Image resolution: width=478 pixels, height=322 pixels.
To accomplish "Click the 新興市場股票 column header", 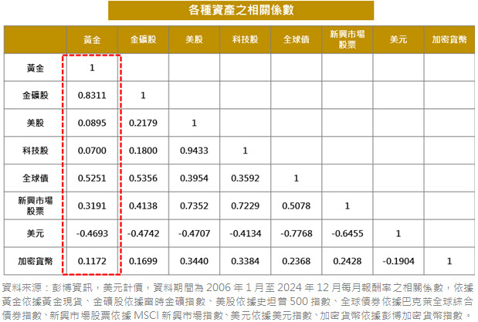I will 347,39.
